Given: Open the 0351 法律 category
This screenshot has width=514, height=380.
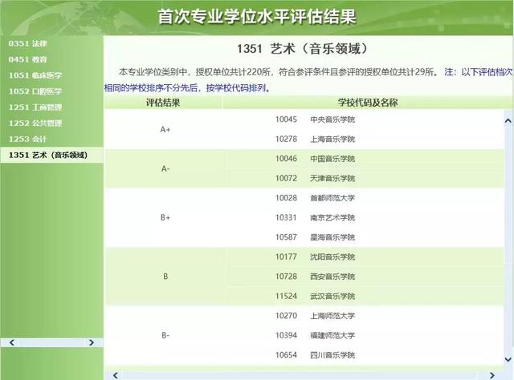Looking at the screenshot, I should coord(28,43).
